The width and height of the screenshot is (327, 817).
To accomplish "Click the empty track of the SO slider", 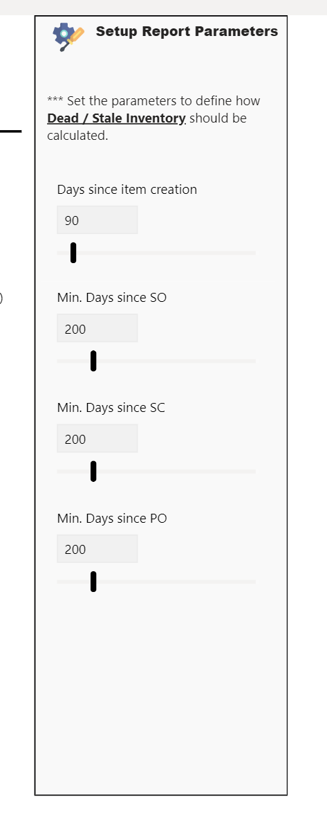I will click(176, 361).
